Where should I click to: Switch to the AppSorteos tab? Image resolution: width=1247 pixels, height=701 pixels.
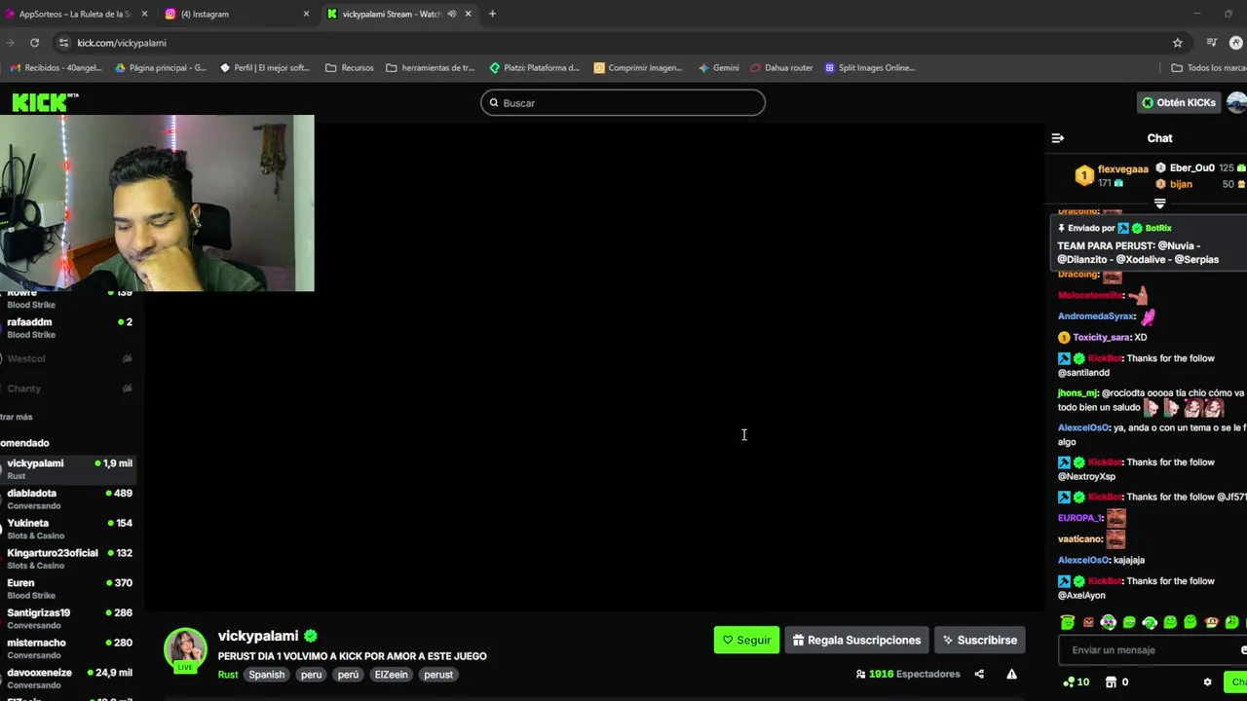tap(75, 14)
